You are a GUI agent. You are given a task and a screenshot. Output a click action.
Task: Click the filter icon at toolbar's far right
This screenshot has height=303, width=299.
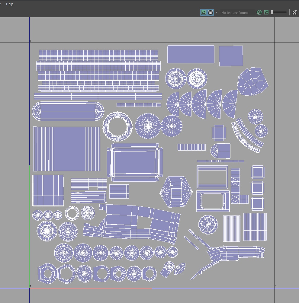[295, 12]
